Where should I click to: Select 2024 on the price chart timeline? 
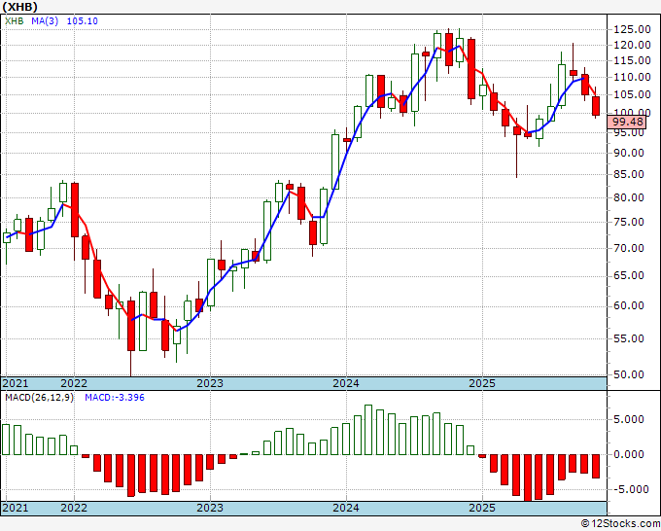click(x=346, y=383)
